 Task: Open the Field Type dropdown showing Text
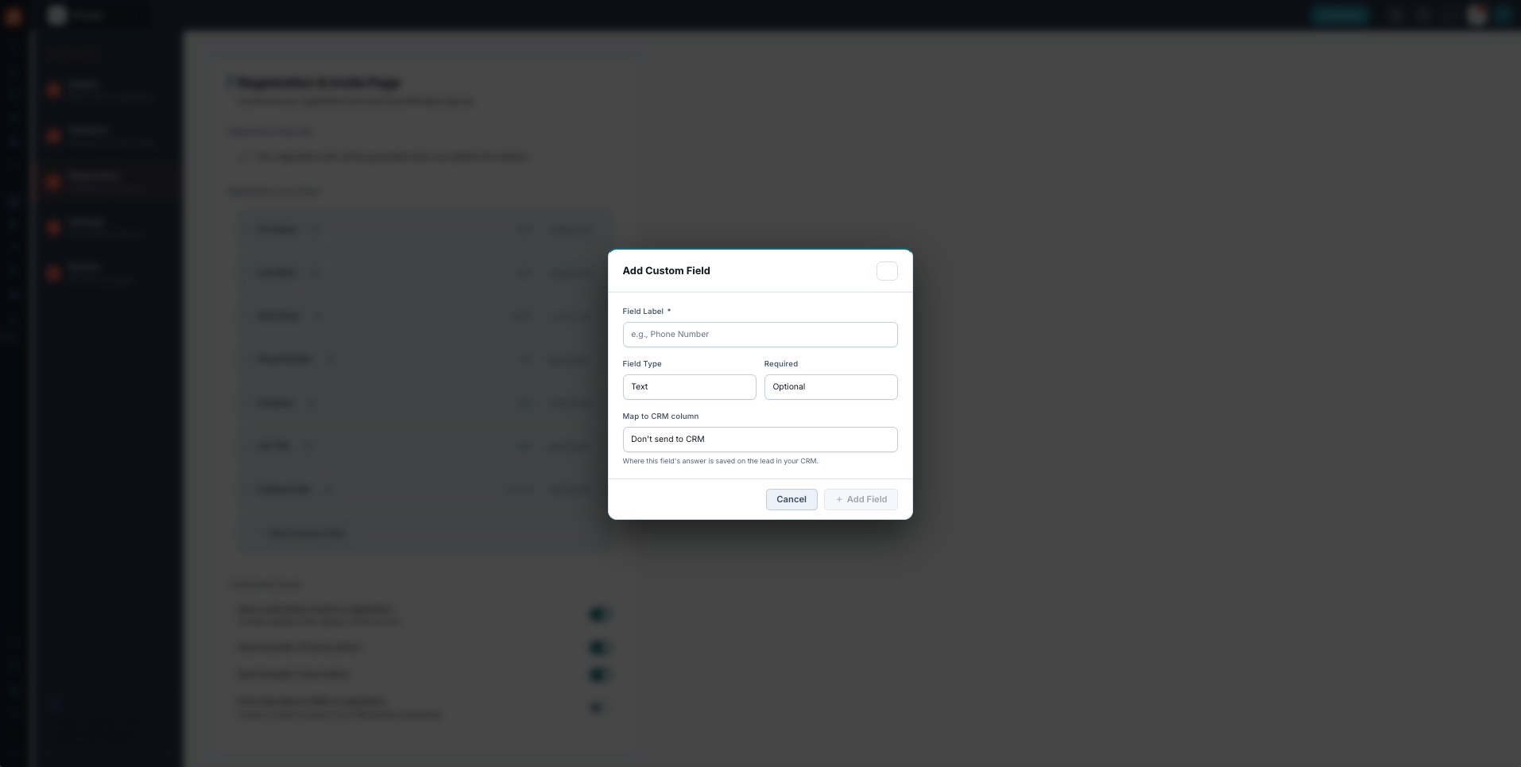689,387
